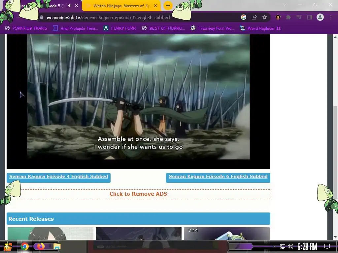Image resolution: width=338 pixels, height=253 pixels.
Task: Toggle the side panel icon
Action: pyautogui.click(x=310, y=17)
